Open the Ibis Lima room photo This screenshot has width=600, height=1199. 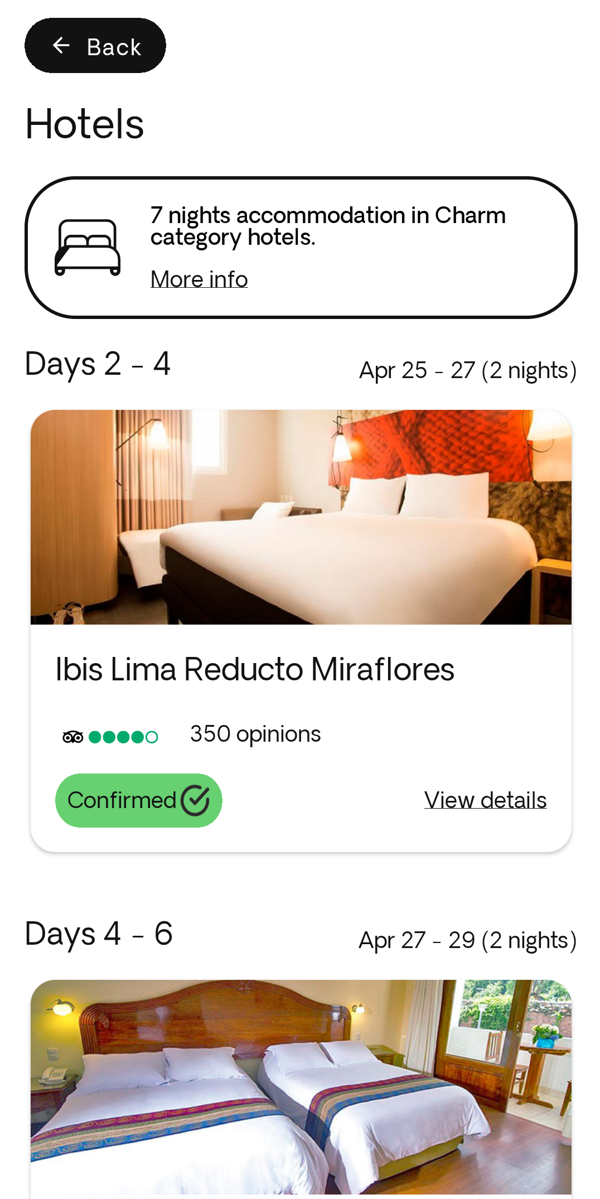tap(301, 517)
